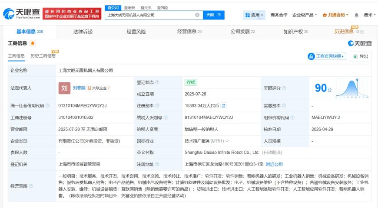Switch to 基本信息 tab
This screenshot has height=208, width=378.
[30, 32]
